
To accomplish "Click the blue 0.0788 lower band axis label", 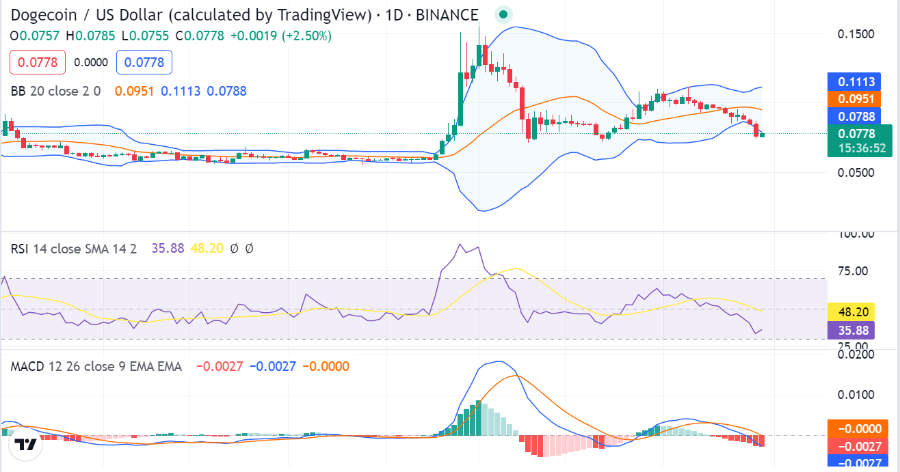I will click(859, 116).
